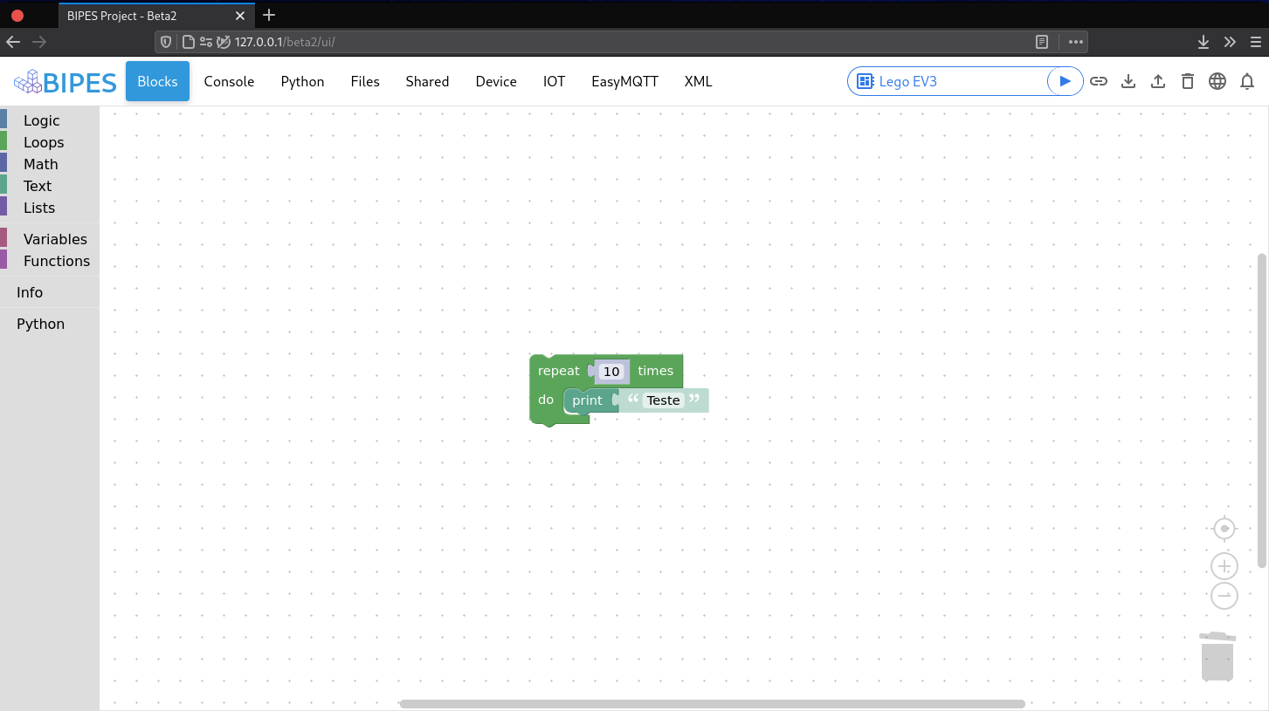Screen dimensions: 1269x711
Task: Click the vertical workspace scrollbar
Action: click(x=1262, y=410)
